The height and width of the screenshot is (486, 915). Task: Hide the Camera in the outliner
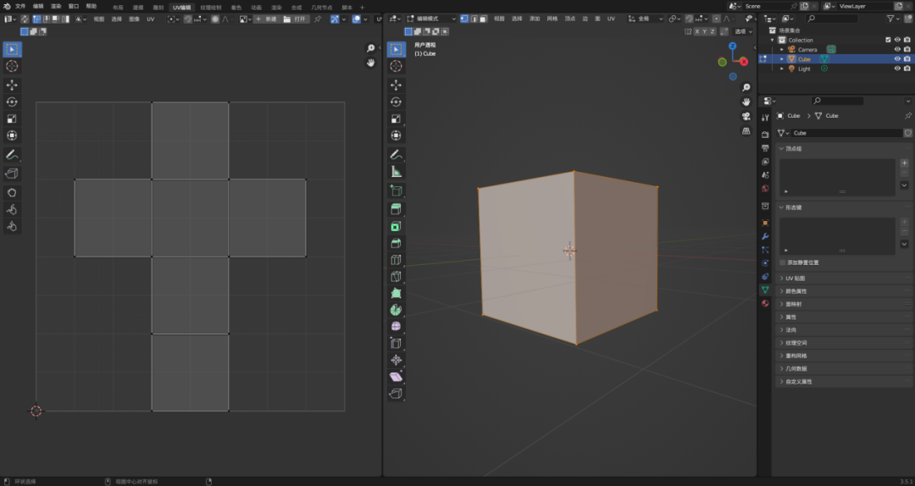[897, 50]
